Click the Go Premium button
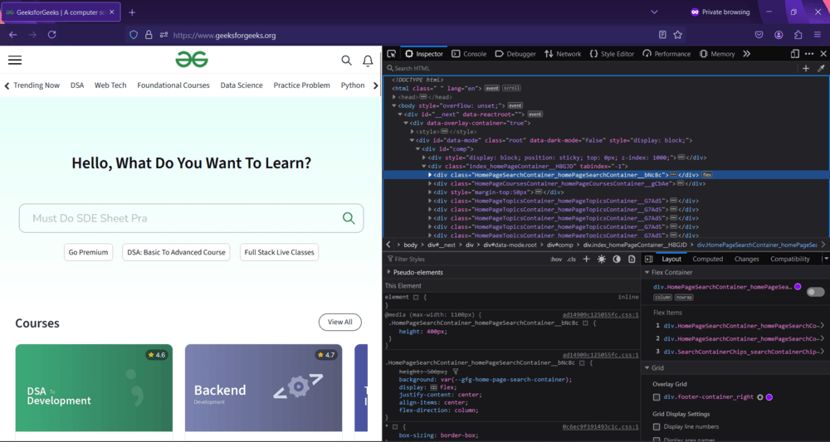 [89, 252]
